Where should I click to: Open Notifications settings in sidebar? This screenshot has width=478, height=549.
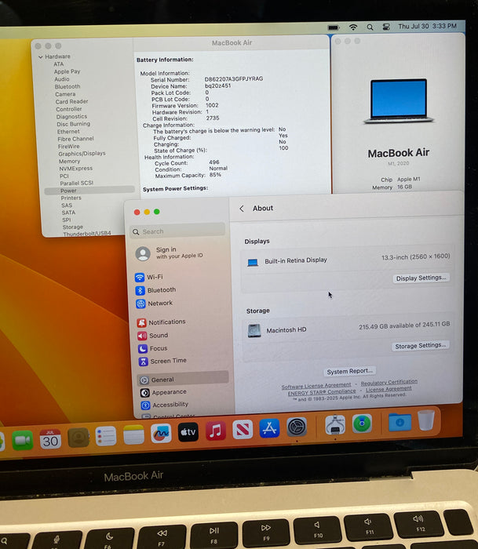(161, 322)
